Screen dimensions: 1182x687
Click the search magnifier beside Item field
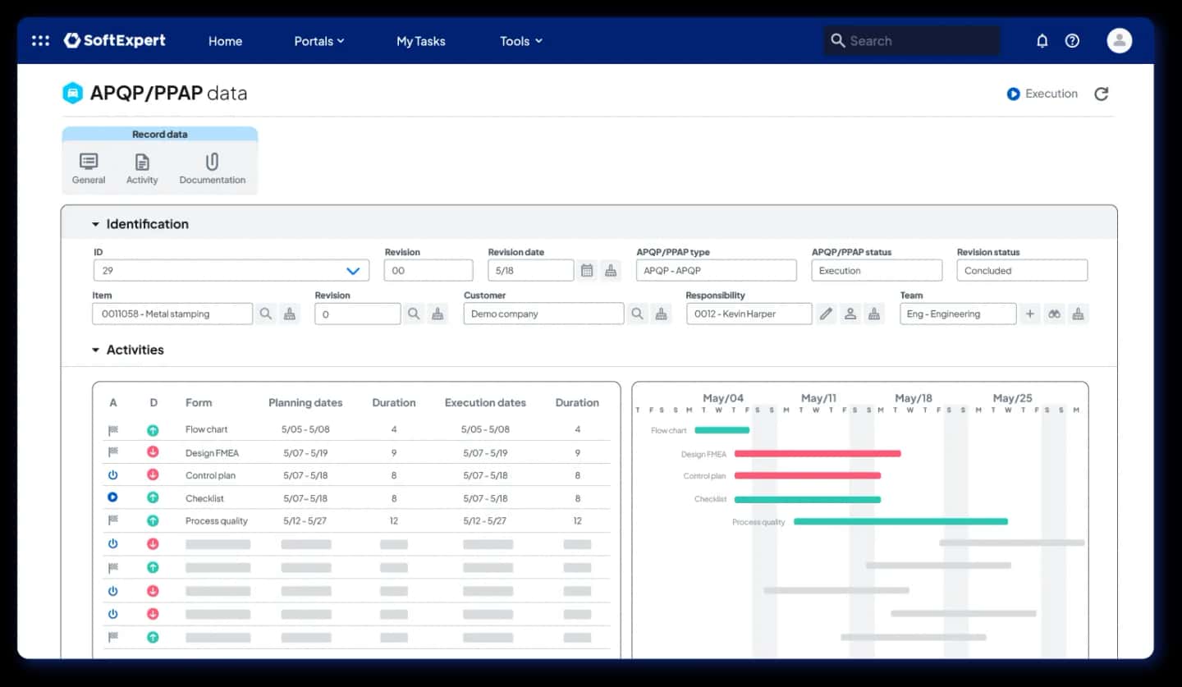(x=266, y=314)
